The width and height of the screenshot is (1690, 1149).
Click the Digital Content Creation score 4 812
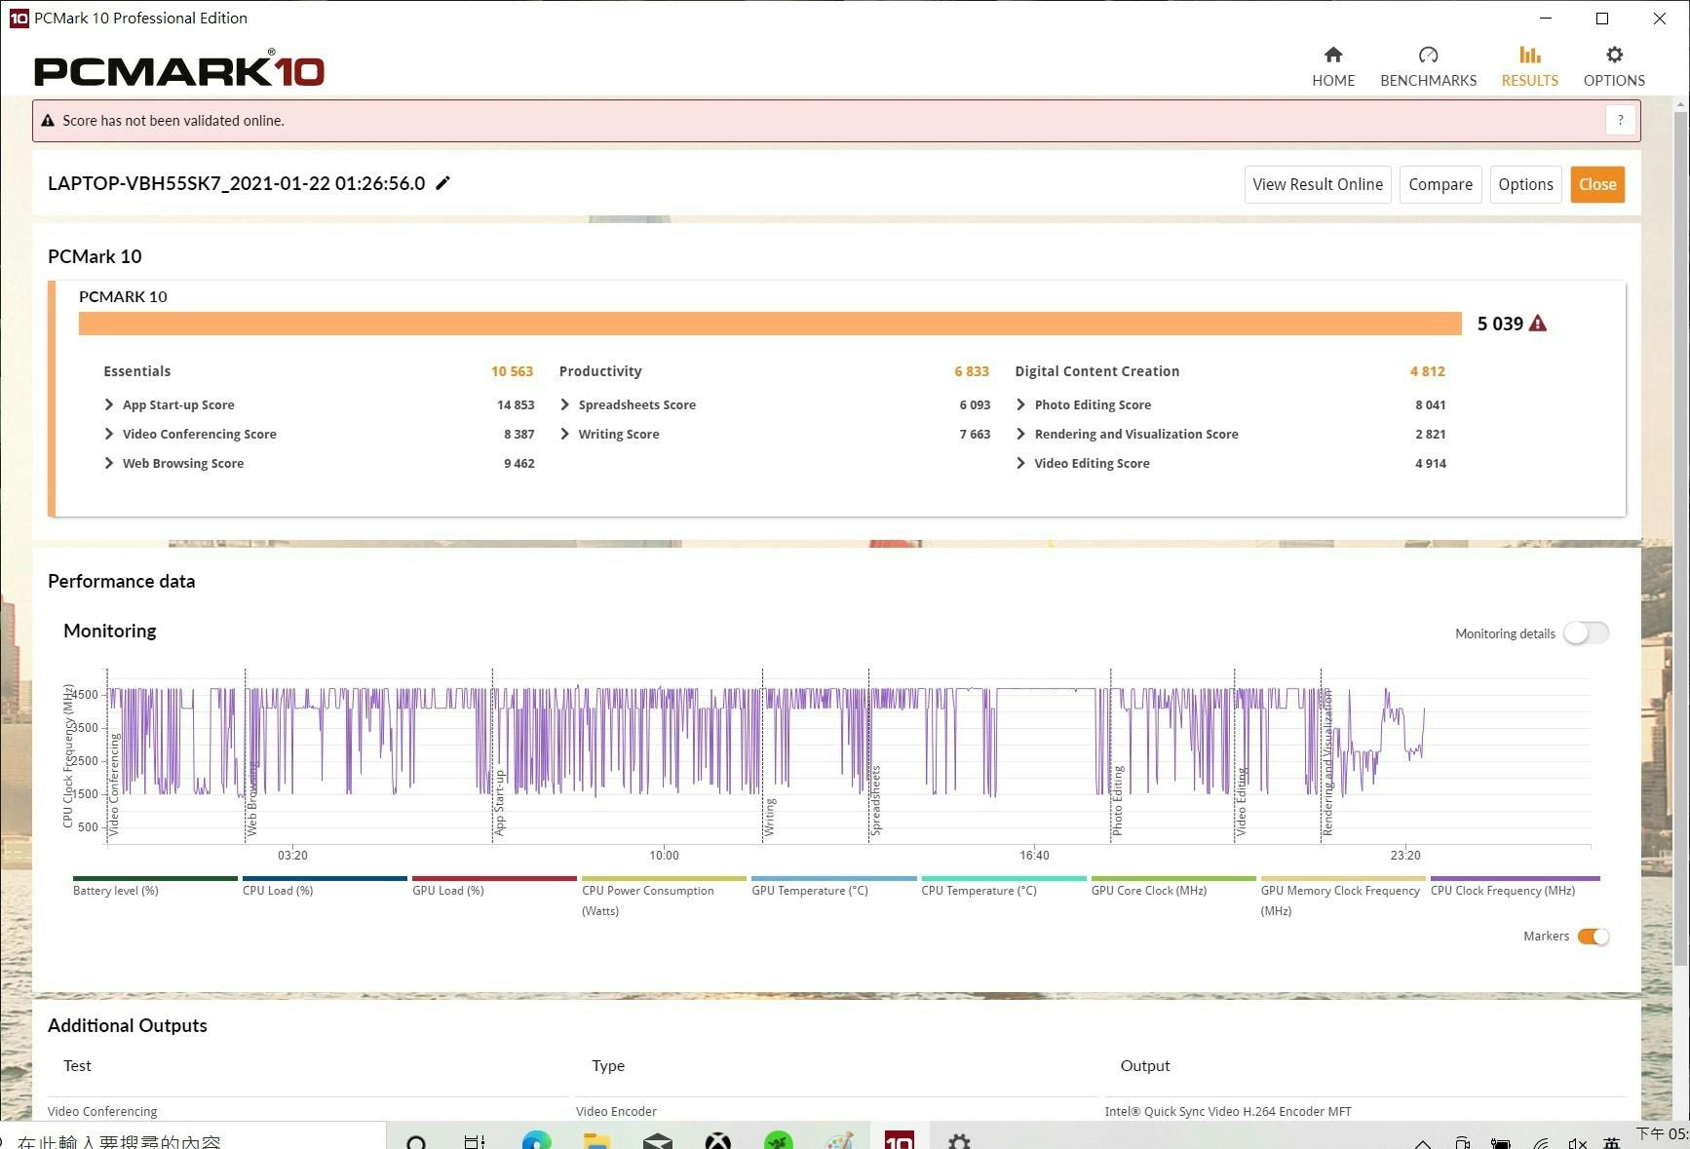1428,371
